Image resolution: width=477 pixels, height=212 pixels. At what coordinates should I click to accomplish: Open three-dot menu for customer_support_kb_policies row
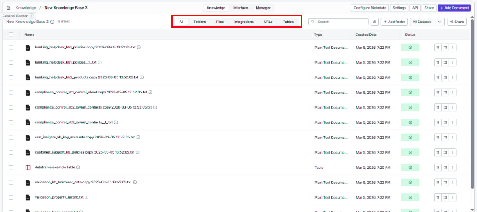[453, 152]
